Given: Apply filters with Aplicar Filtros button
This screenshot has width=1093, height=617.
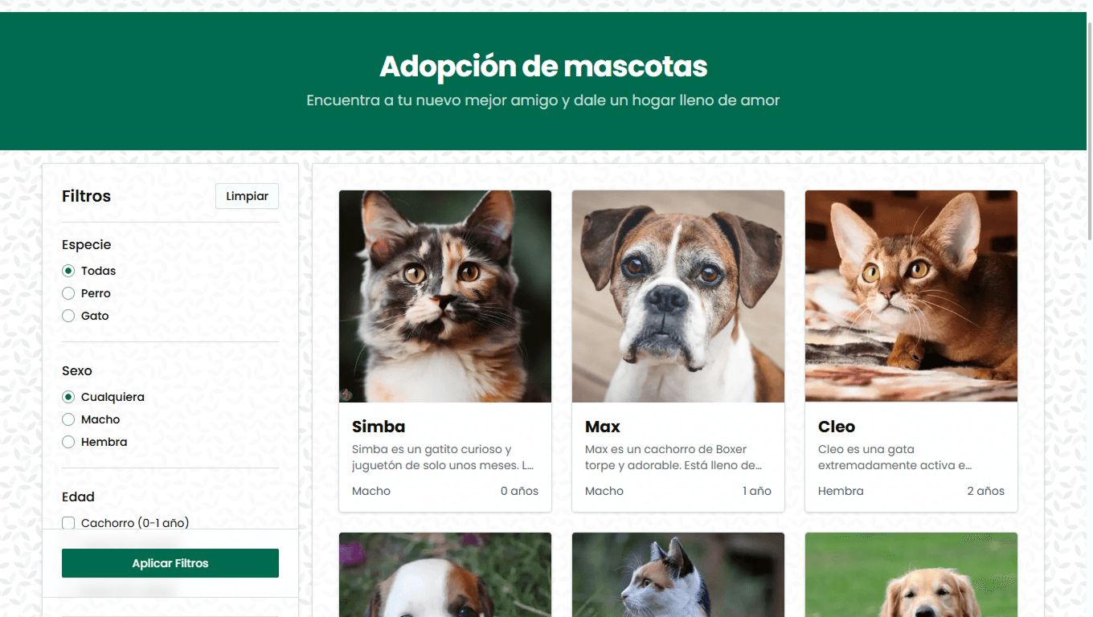Looking at the screenshot, I should click(x=170, y=563).
